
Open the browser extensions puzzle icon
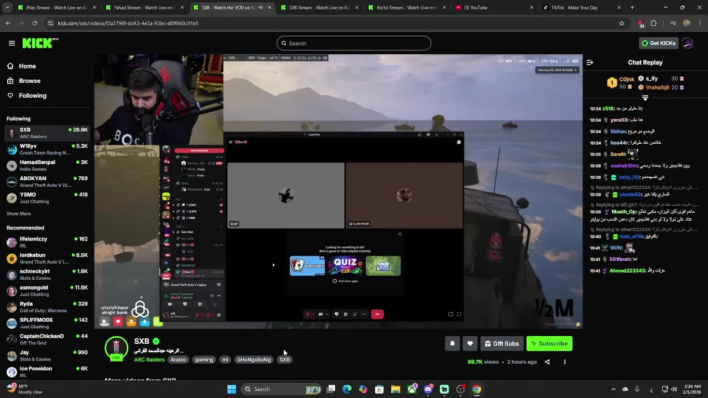click(654, 23)
